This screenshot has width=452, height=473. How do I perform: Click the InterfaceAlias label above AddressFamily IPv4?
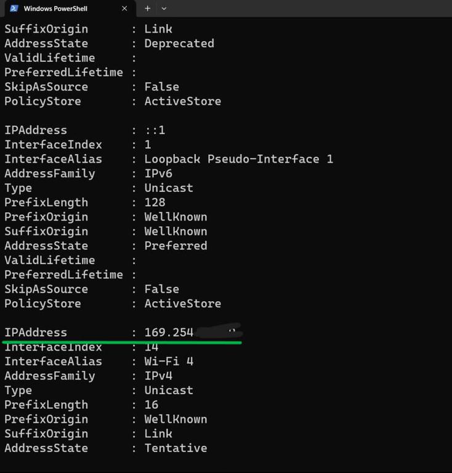point(53,362)
